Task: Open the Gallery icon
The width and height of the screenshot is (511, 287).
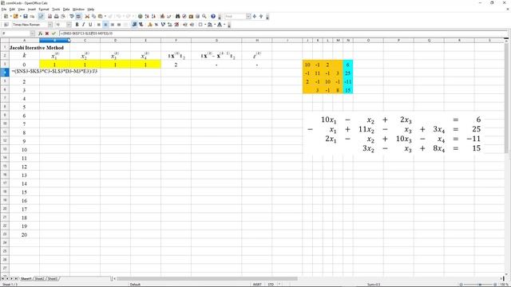Action: 191,16
